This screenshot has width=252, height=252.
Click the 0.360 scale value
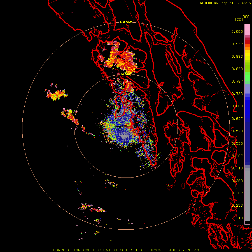(x=237, y=181)
